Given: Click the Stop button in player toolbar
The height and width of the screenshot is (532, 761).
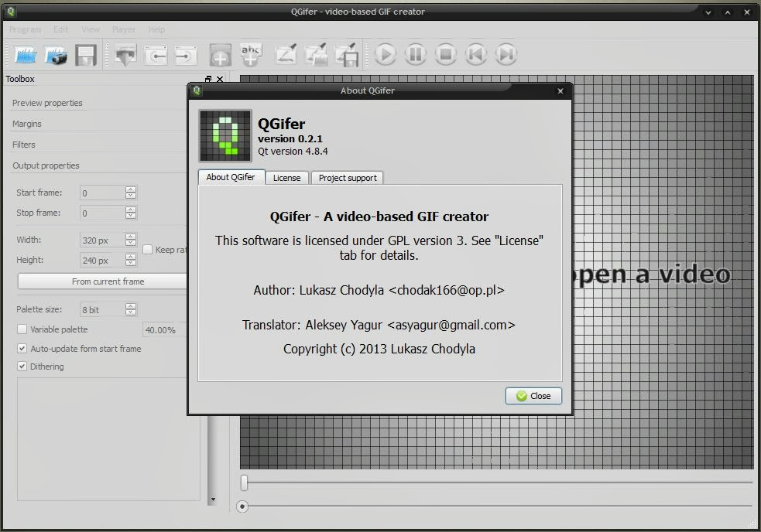Looking at the screenshot, I should click(446, 54).
